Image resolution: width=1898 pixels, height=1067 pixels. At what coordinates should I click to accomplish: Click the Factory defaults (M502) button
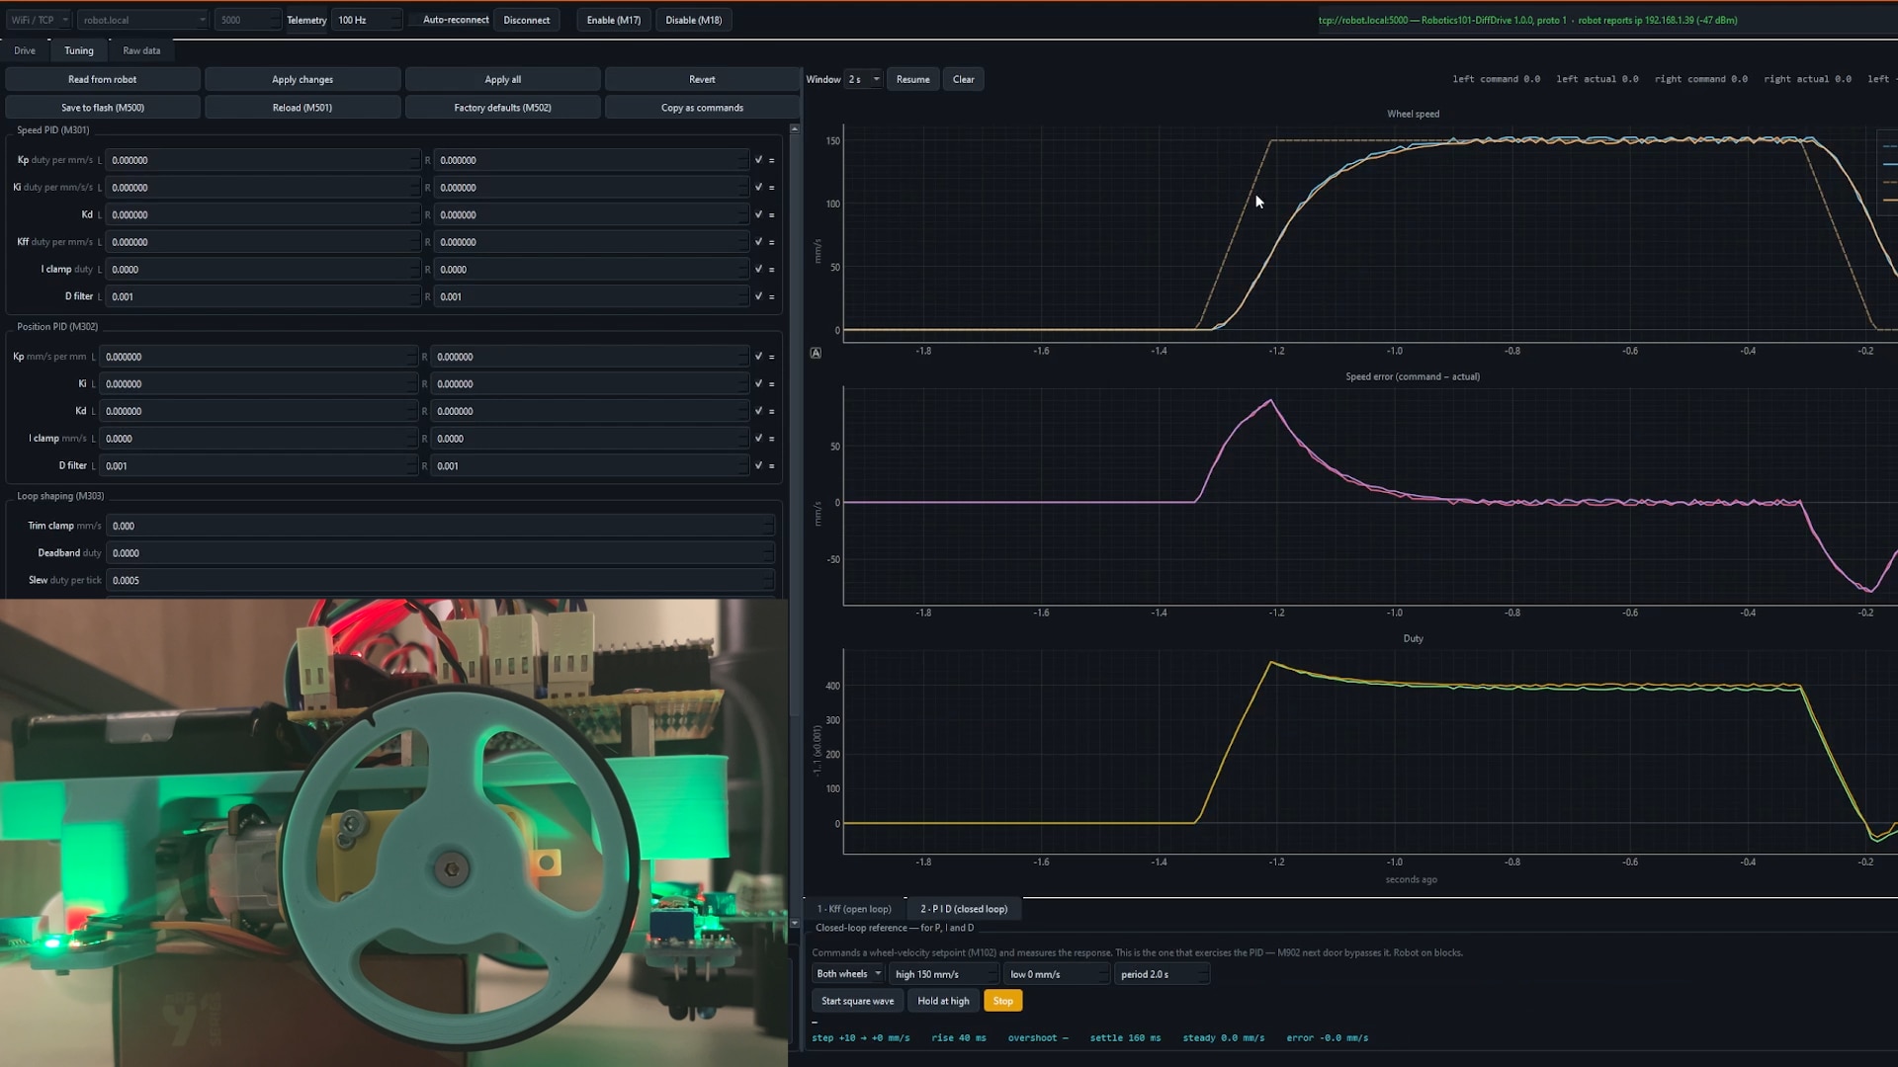point(502,108)
